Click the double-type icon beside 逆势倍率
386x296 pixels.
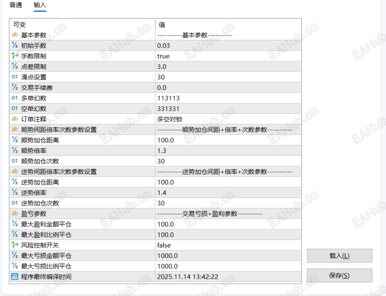(x=15, y=192)
